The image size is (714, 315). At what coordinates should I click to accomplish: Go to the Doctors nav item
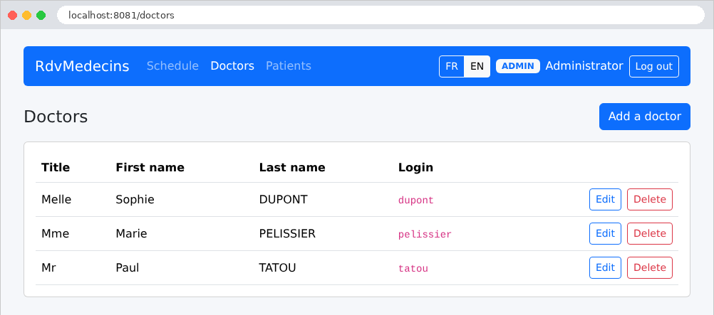(x=232, y=66)
